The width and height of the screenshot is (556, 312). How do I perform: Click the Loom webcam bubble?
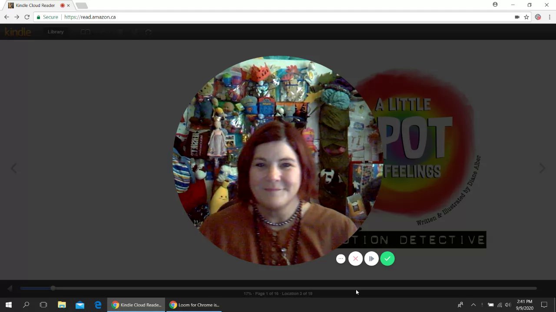(x=278, y=160)
